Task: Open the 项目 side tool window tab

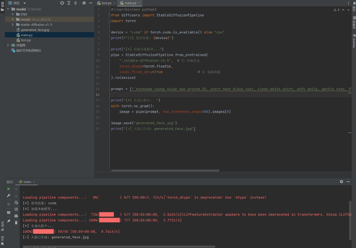Action: [x=2, y=7]
